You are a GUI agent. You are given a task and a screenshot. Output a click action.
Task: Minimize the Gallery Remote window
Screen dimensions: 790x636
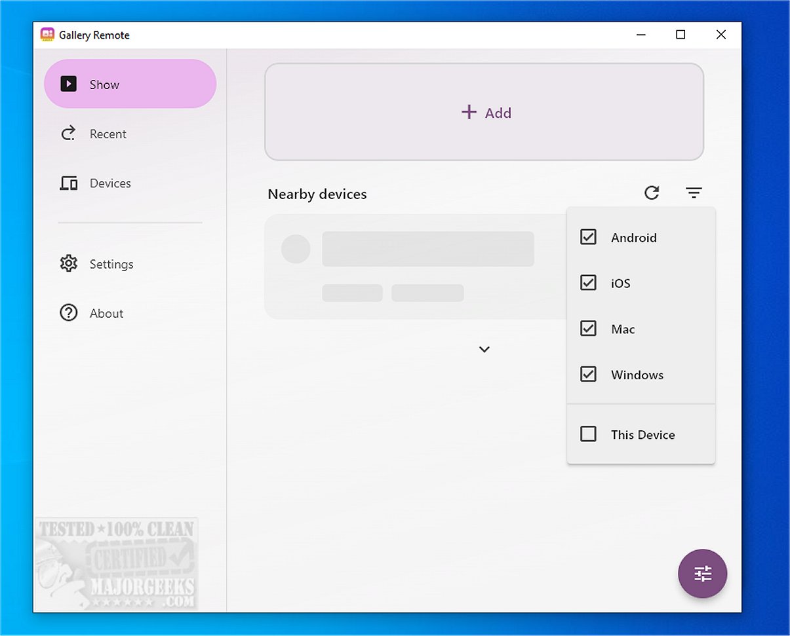641,35
